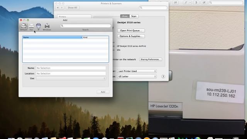Click the Deskjet 3510 series title text

coord(129,22)
